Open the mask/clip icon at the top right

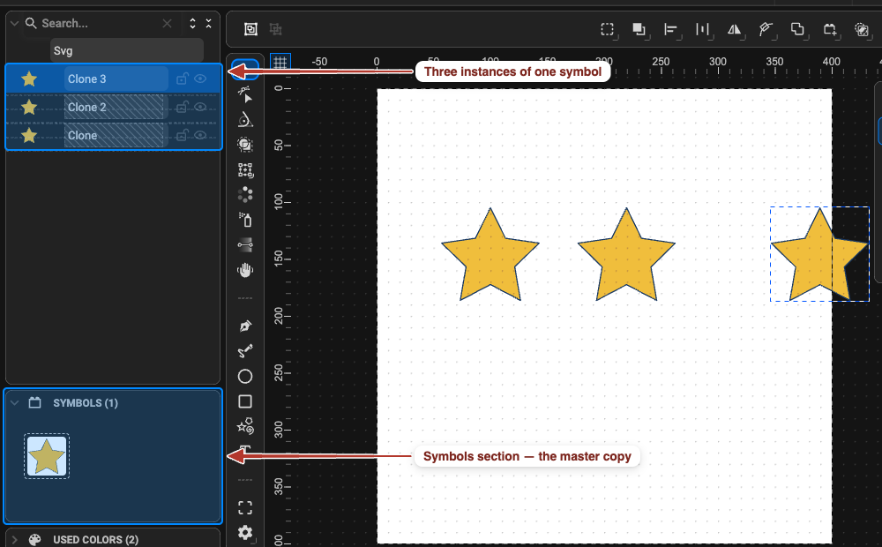861,29
